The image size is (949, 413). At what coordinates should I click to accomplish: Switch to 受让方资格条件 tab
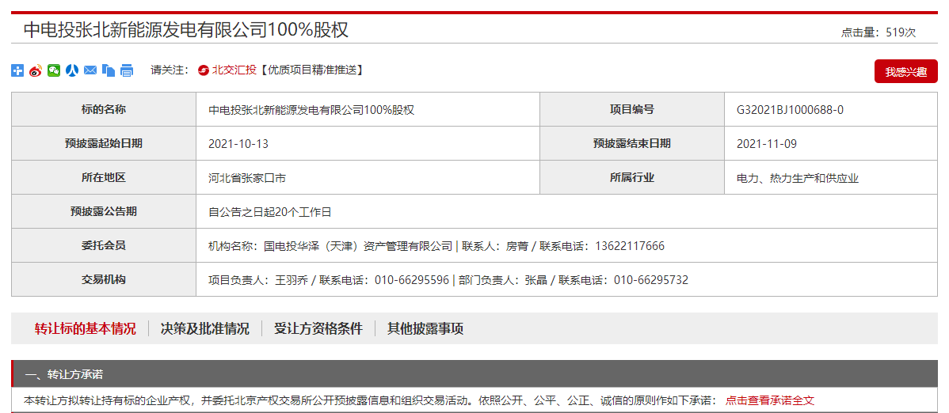click(318, 329)
